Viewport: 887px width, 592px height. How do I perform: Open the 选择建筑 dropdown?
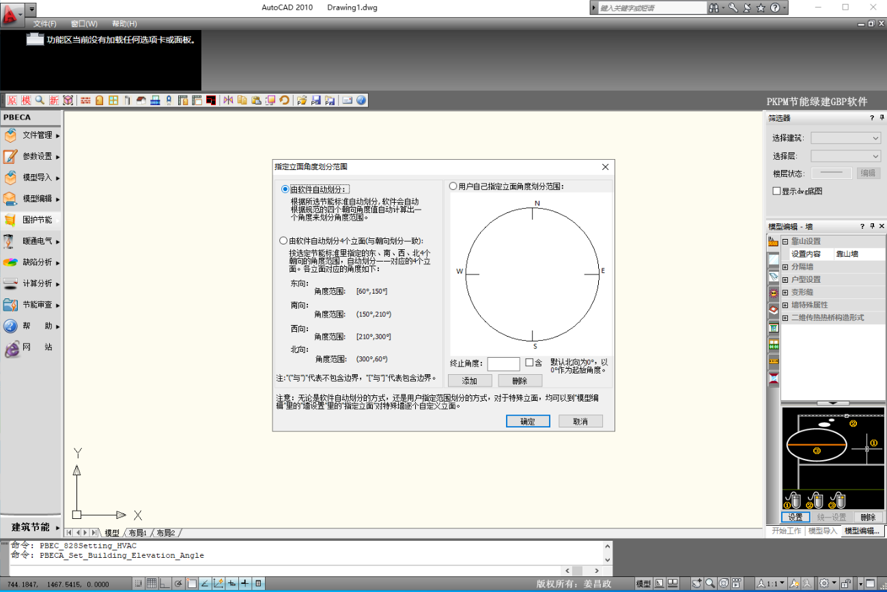[x=845, y=138]
